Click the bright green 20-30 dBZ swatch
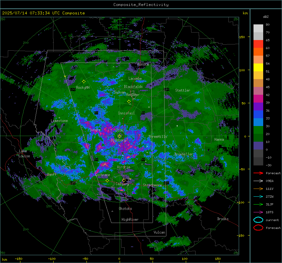The height and width of the screenshot is (263, 282). click(258, 130)
